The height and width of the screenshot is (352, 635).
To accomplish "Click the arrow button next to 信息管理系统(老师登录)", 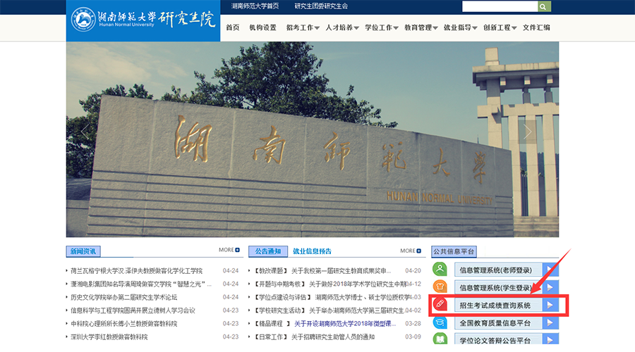I will 550,270.
